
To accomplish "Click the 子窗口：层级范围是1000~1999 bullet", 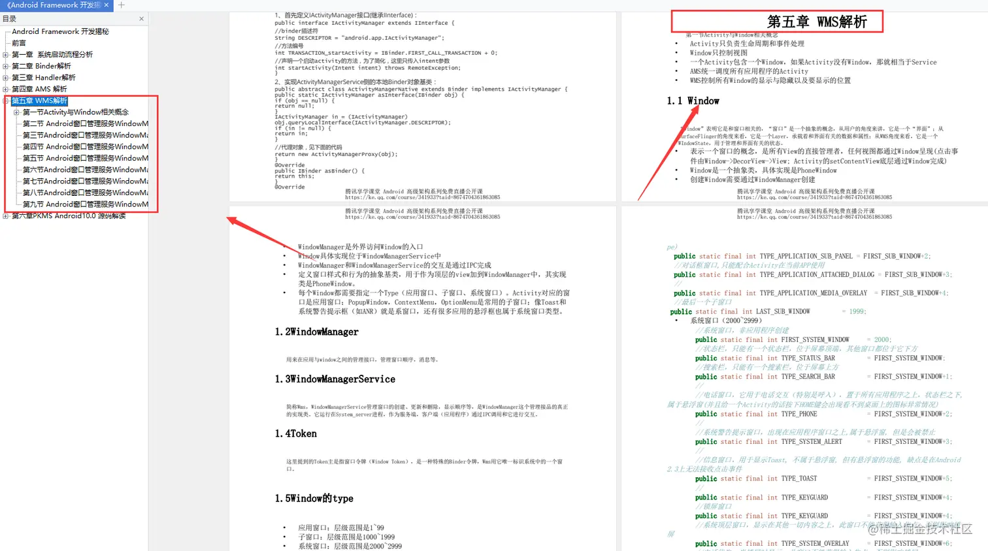I will pos(346,537).
